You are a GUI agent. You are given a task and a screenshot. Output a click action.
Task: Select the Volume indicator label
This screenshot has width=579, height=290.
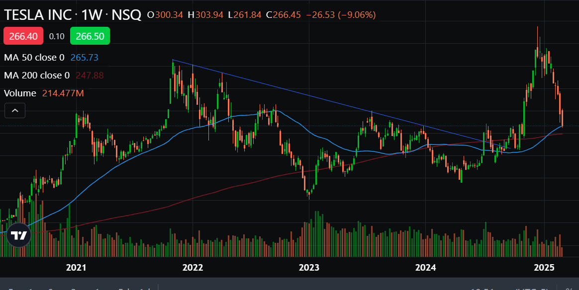20,93
